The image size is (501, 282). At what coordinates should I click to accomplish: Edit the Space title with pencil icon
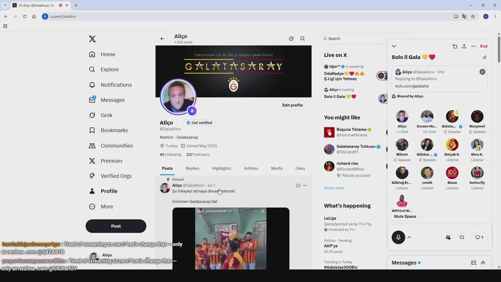[485, 57]
